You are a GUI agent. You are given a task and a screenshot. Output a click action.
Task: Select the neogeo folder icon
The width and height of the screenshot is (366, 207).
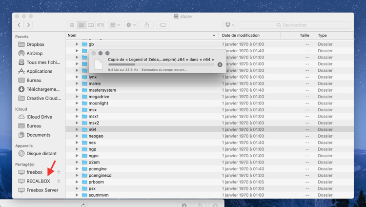coord(84,136)
